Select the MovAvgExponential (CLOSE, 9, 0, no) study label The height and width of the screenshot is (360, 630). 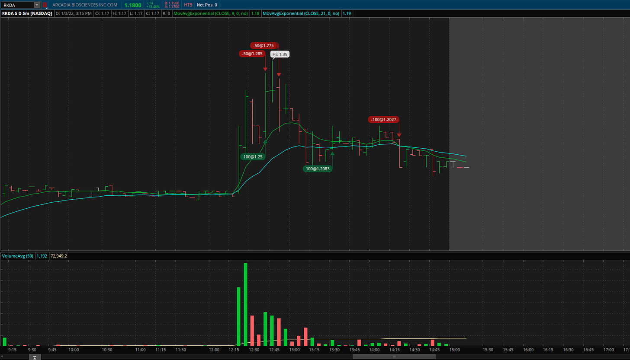(211, 13)
